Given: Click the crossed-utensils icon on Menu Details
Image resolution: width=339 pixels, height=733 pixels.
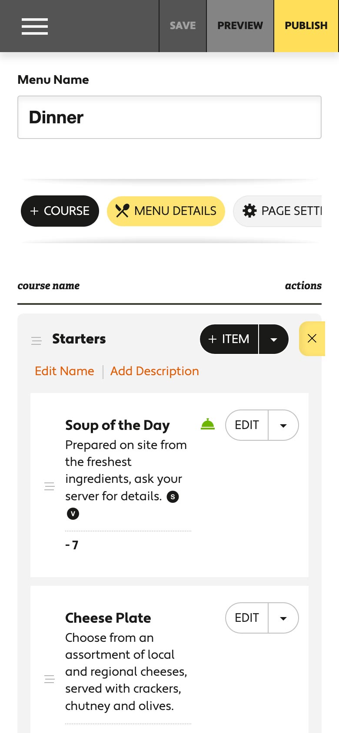Looking at the screenshot, I should (x=123, y=211).
